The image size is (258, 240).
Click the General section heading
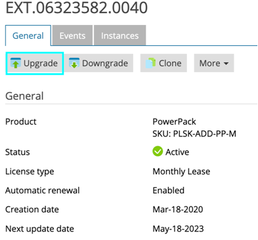coord(24,96)
